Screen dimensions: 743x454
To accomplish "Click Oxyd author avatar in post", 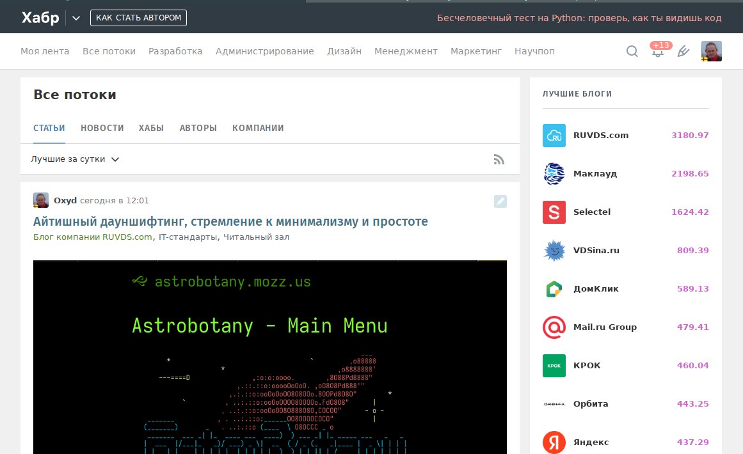I will click(x=41, y=200).
